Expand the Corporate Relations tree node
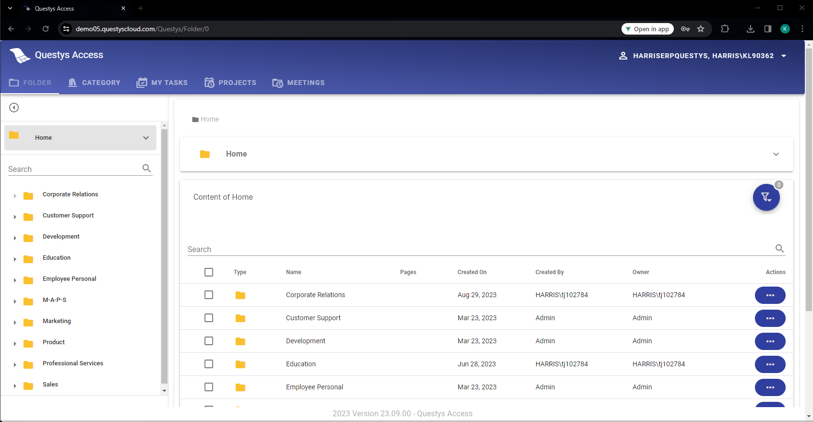The image size is (813, 422). pos(15,196)
